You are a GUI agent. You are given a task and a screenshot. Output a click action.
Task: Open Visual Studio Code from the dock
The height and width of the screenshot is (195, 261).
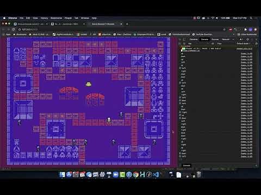tap(156, 174)
